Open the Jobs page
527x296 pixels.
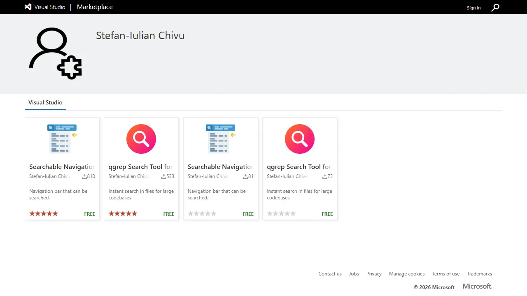(x=354, y=273)
